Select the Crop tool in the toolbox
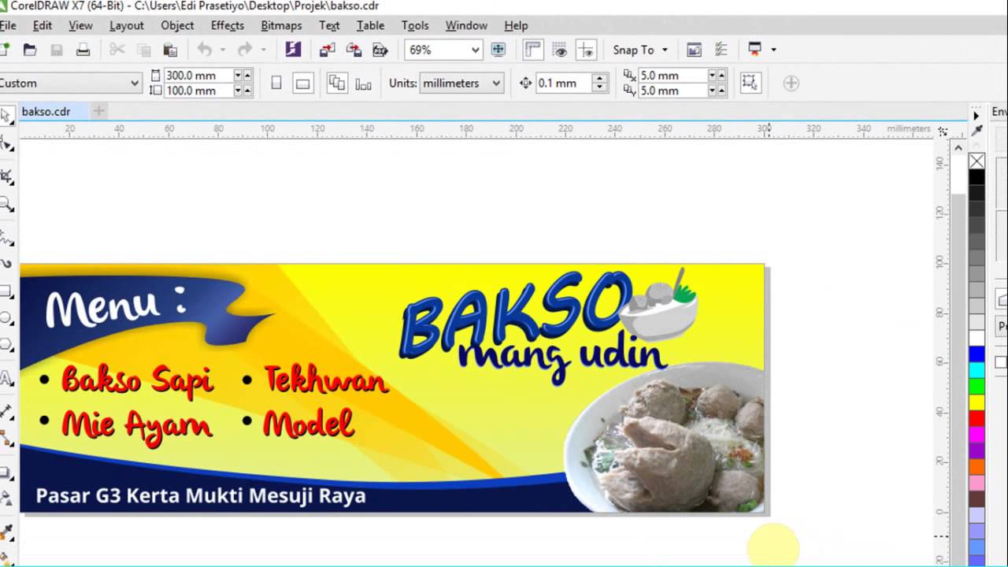Image resolution: width=1008 pixels, height=567 pixels. click(6, 175)
